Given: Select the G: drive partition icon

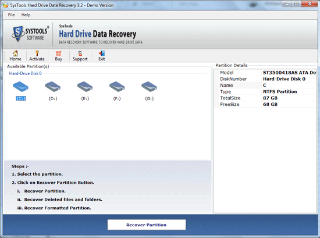Looking at the screenshot, I should pos(149,87).
